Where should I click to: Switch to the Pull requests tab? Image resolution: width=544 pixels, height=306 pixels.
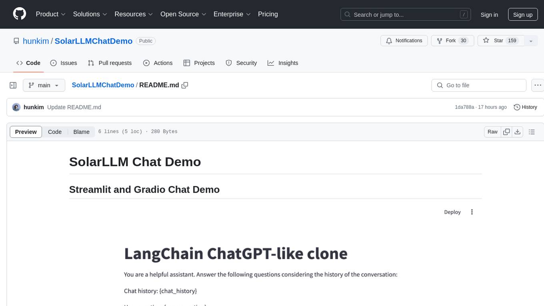110,63
